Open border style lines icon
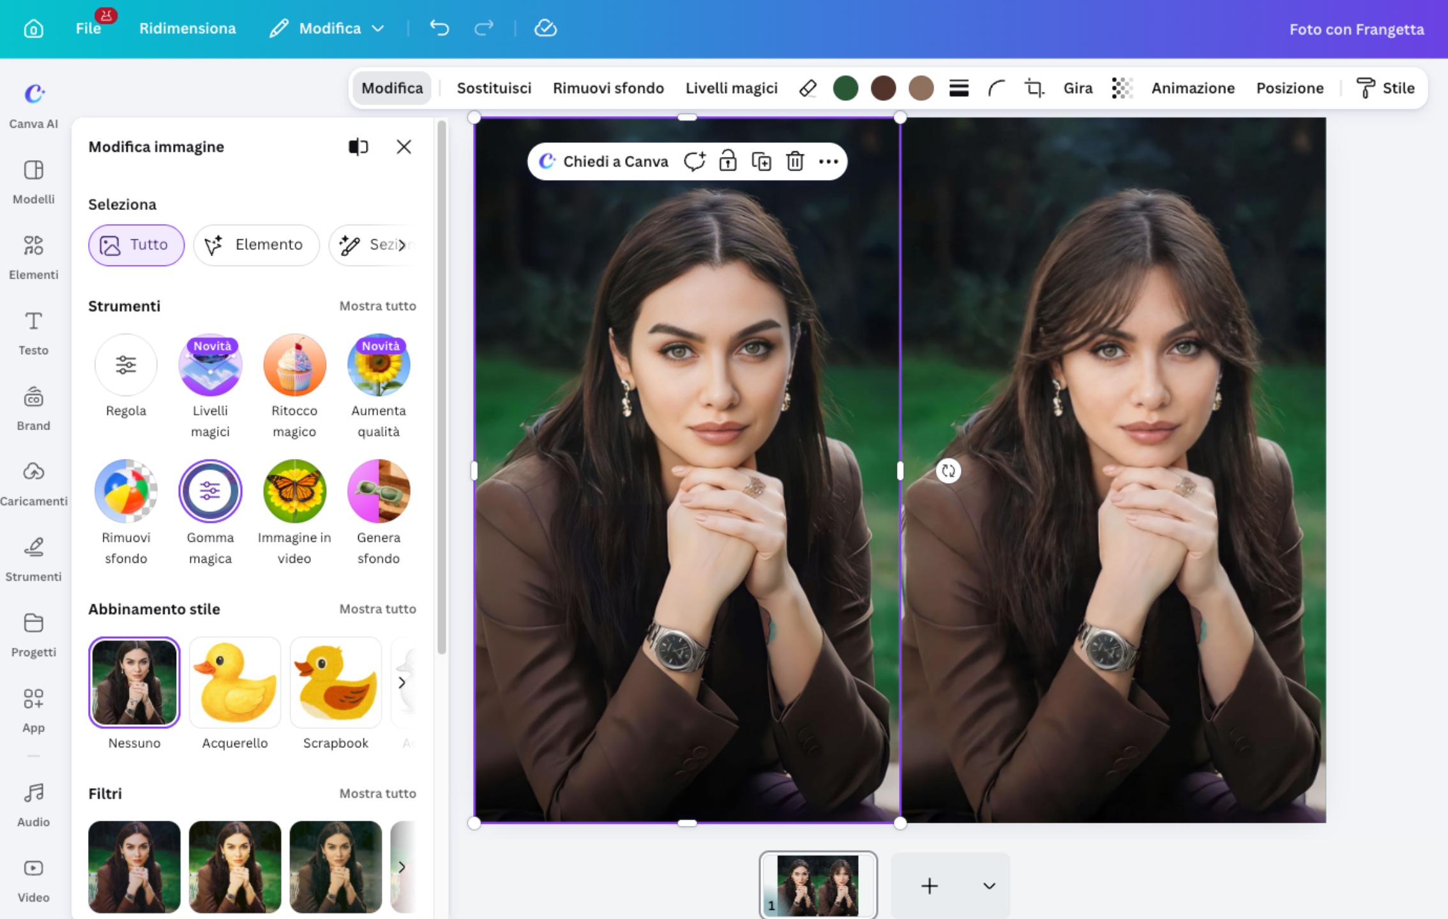 958,88
